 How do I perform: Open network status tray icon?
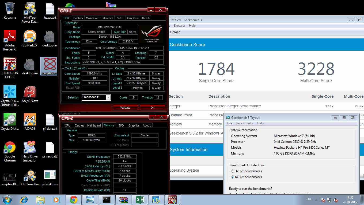point(329,200)
